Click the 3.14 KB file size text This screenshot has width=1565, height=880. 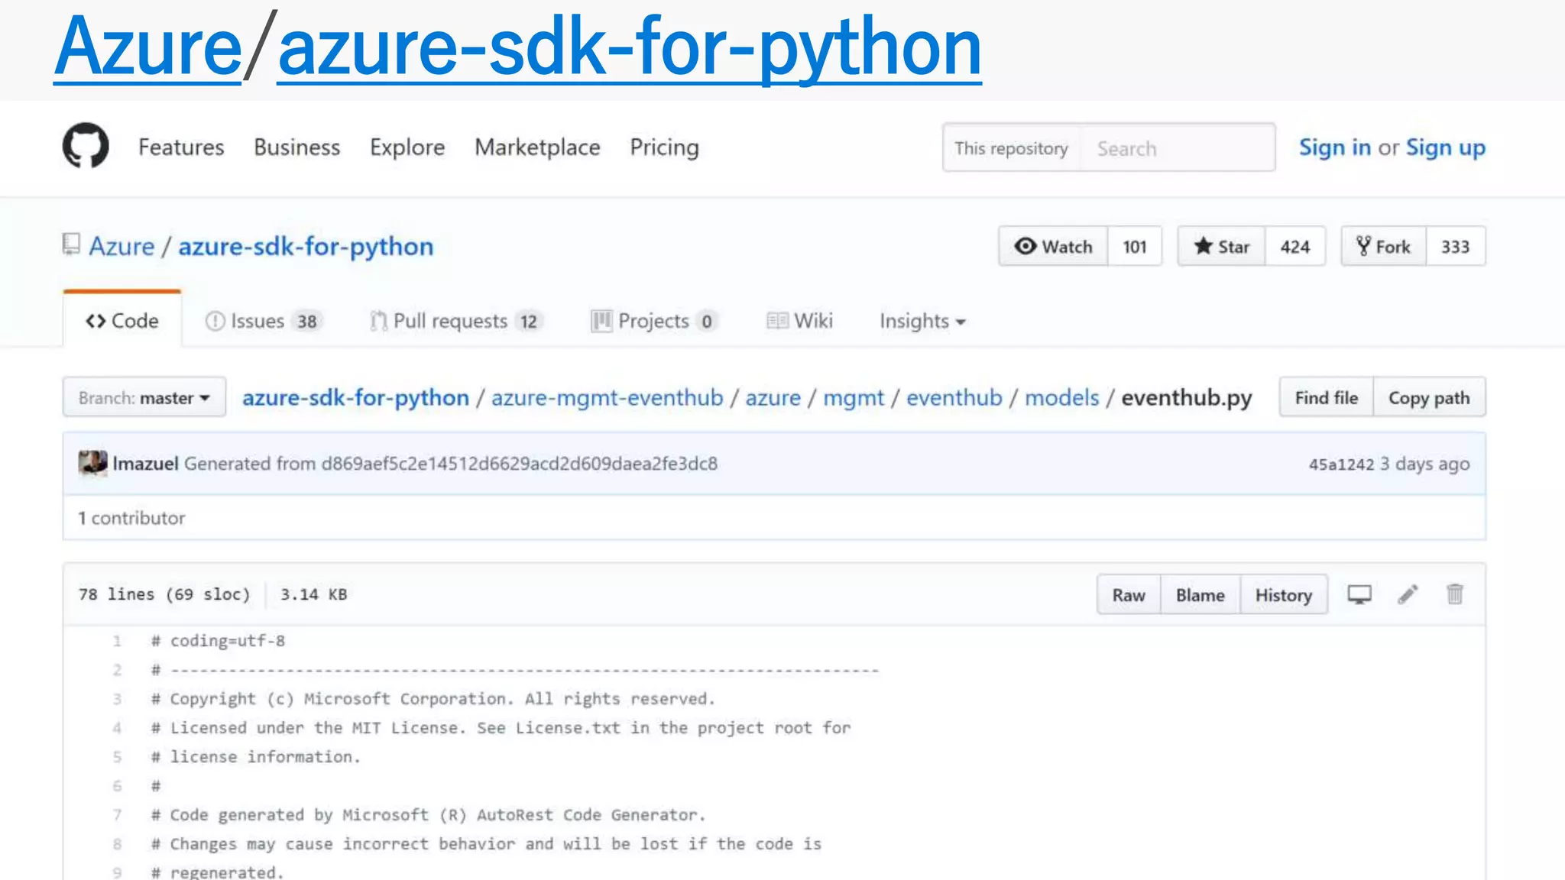point(314,594)
